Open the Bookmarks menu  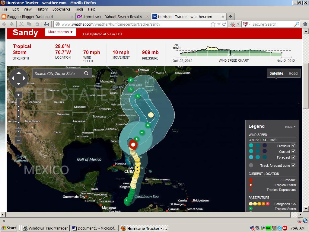[x=61, y=9]
